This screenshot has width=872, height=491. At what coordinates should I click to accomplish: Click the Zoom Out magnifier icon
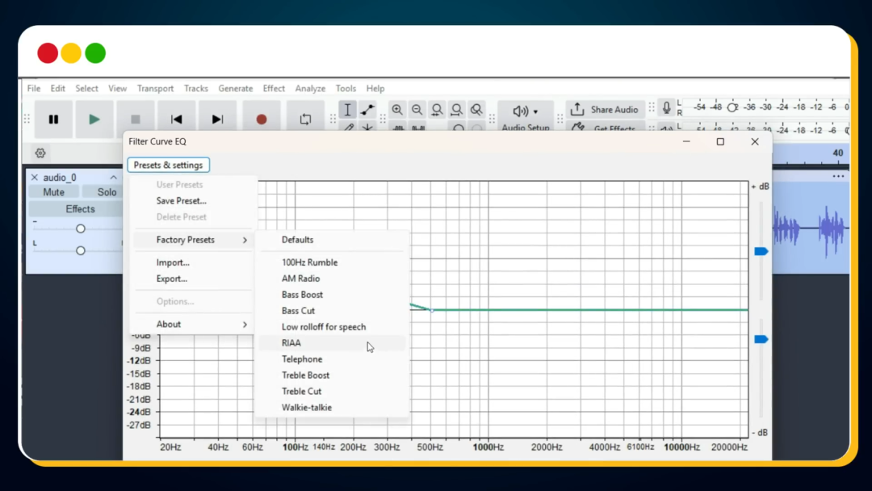point(417,110)
